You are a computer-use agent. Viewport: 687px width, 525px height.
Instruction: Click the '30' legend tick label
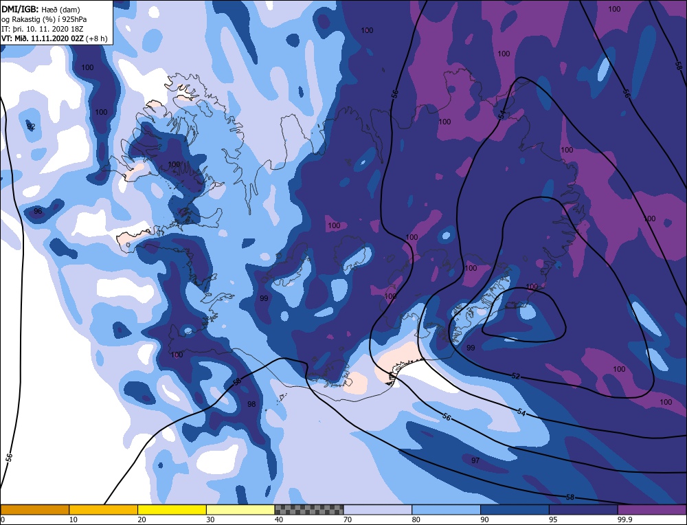(211, 520)
